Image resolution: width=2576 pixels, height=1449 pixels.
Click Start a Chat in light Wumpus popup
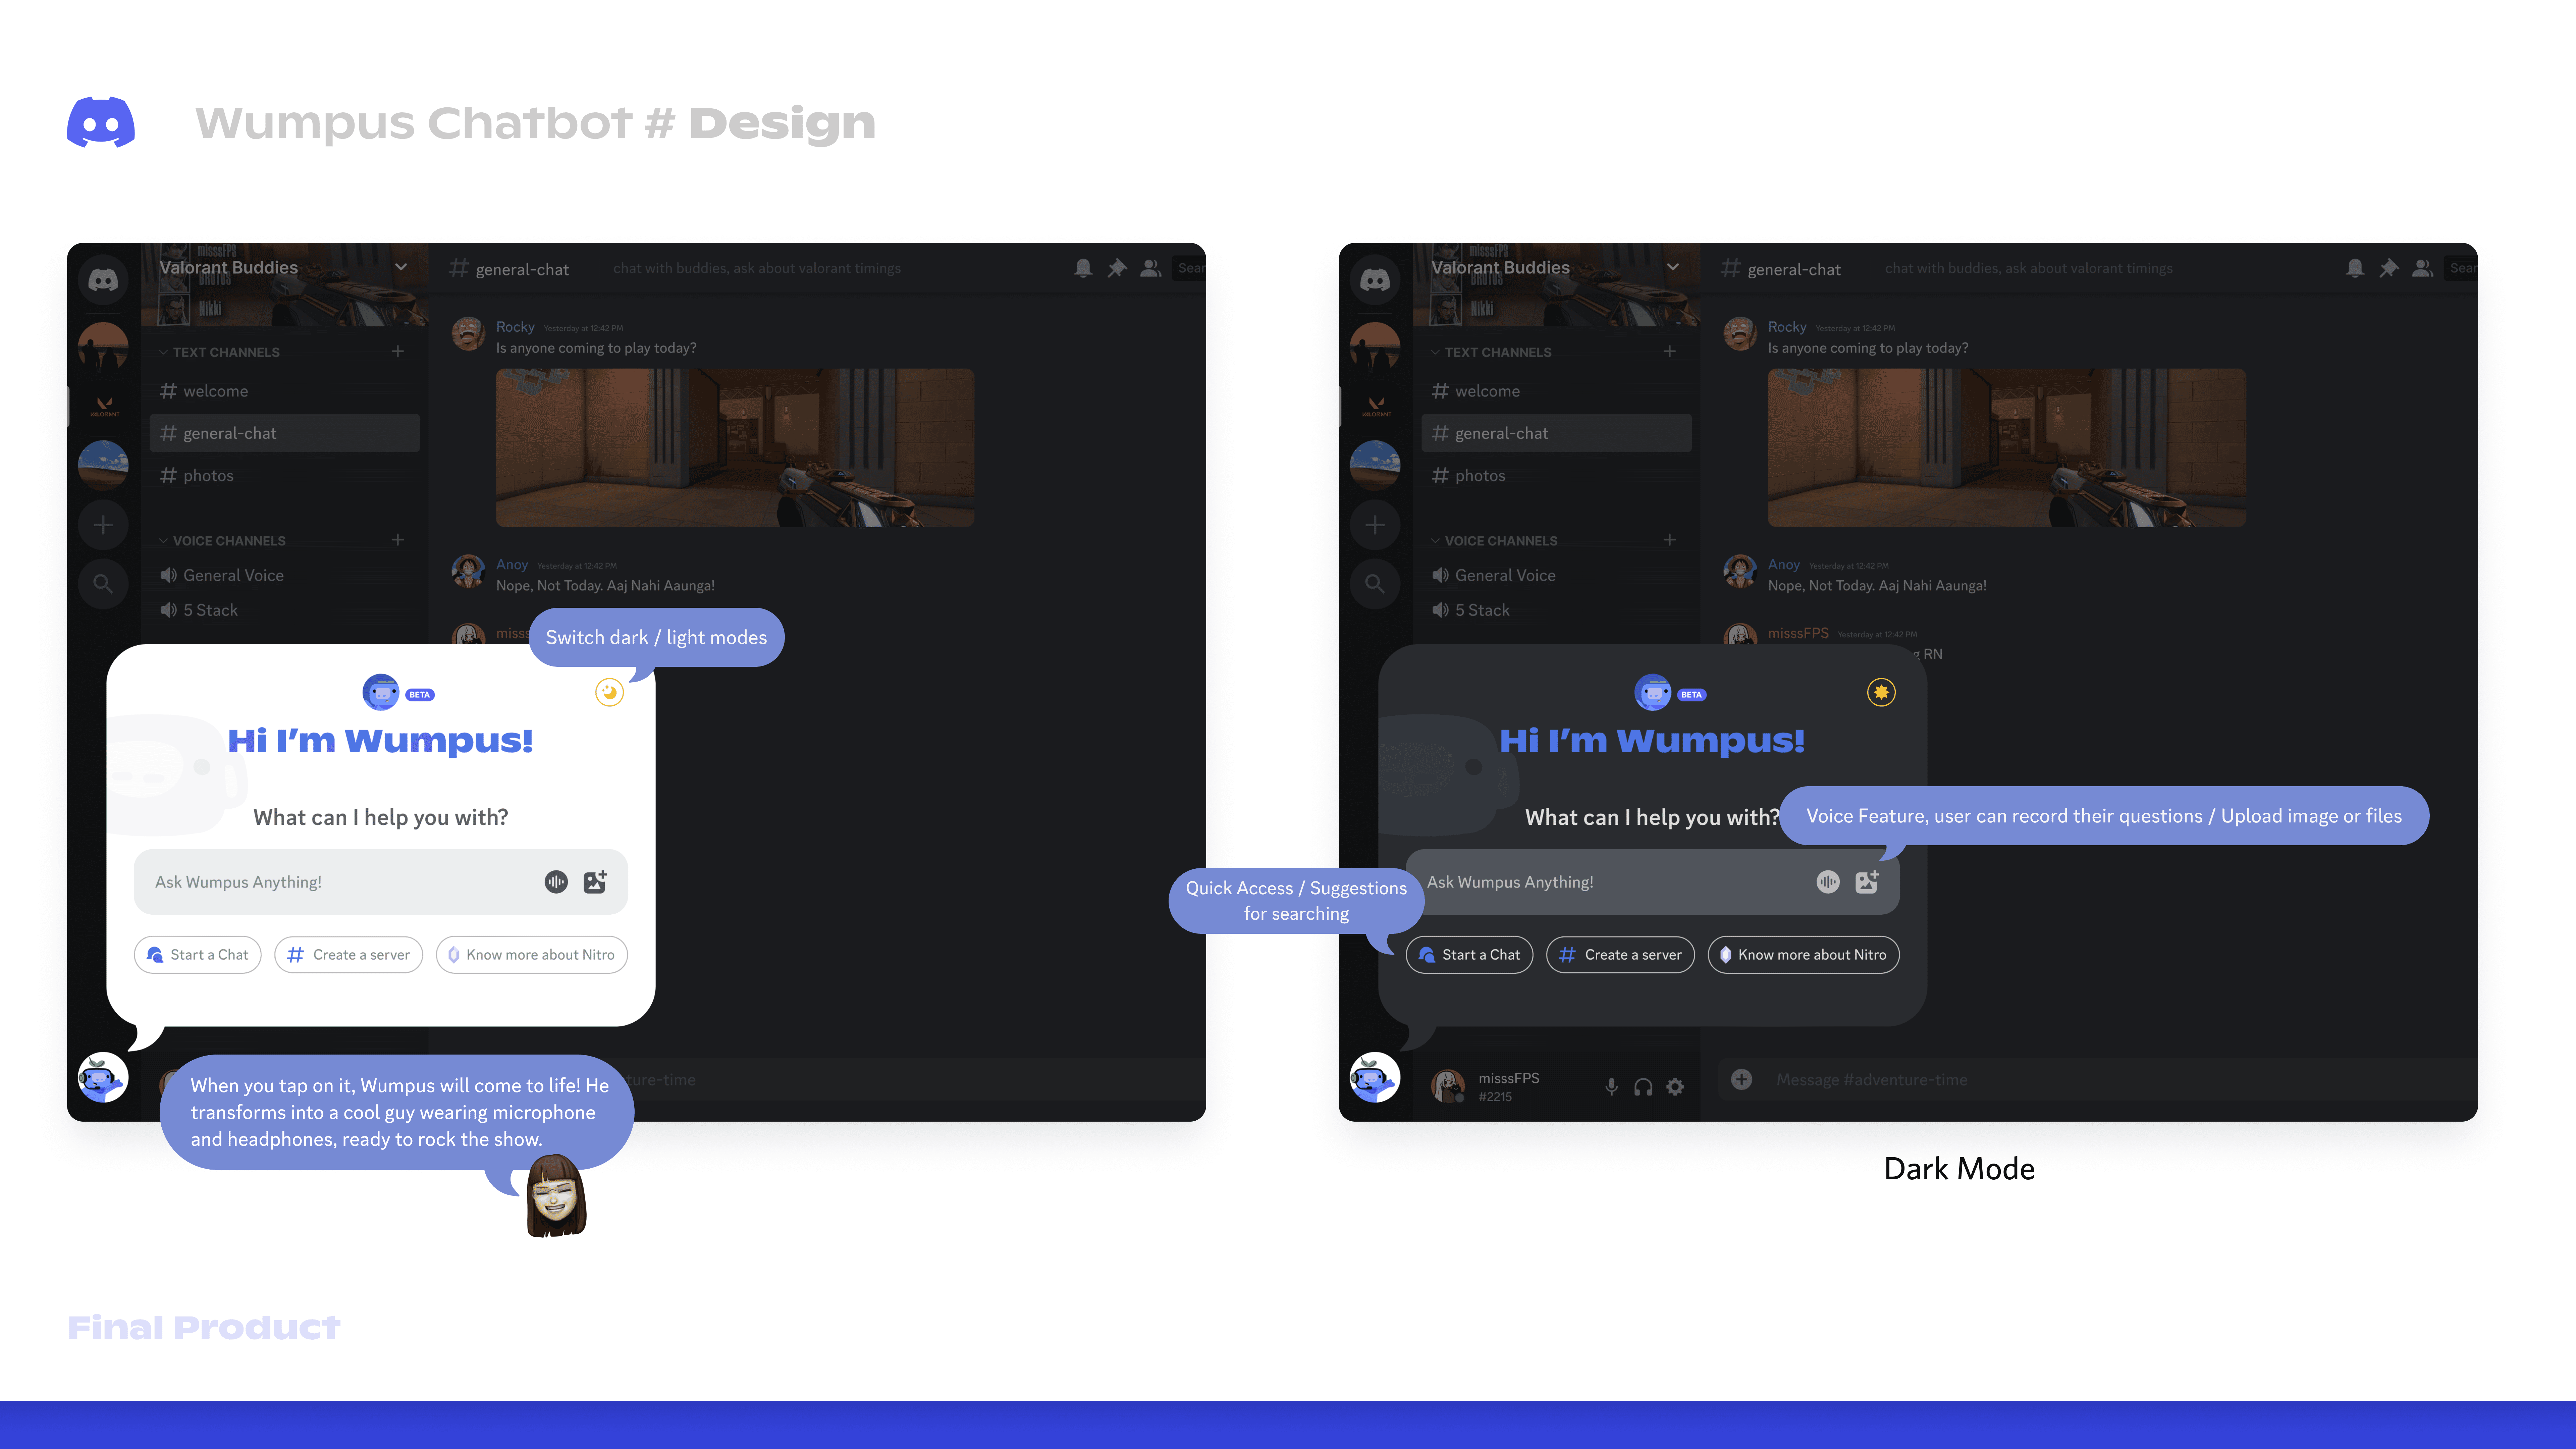[198, 955]
